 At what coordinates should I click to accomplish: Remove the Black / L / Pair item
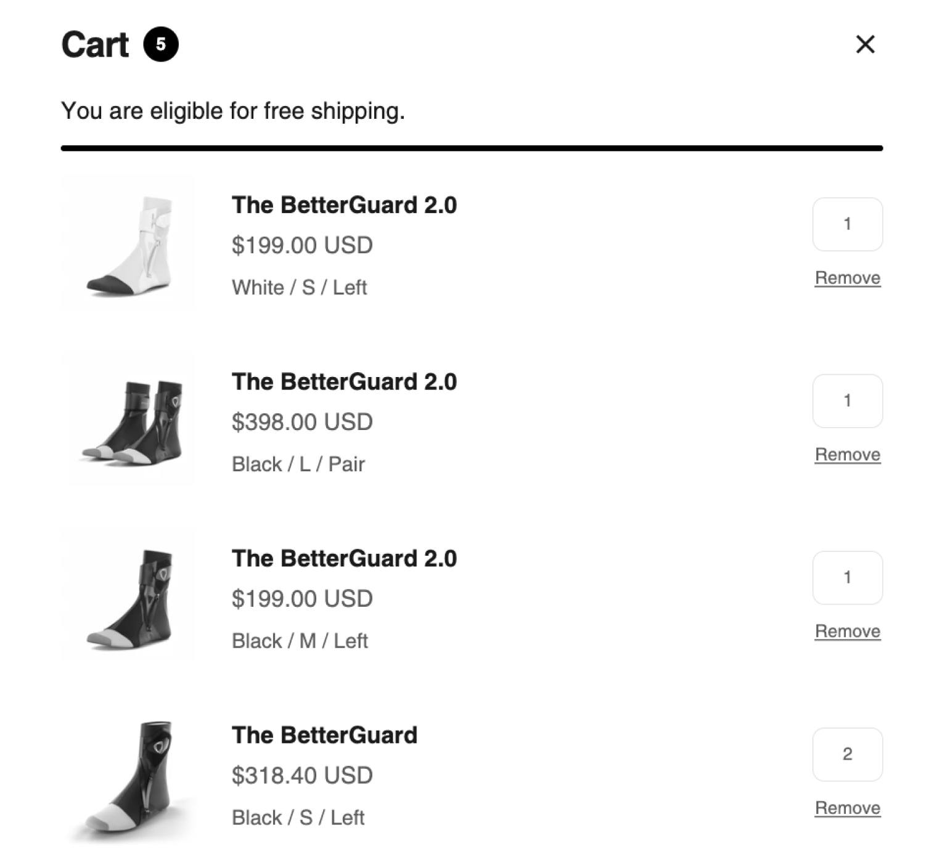(x=847, y=455)
